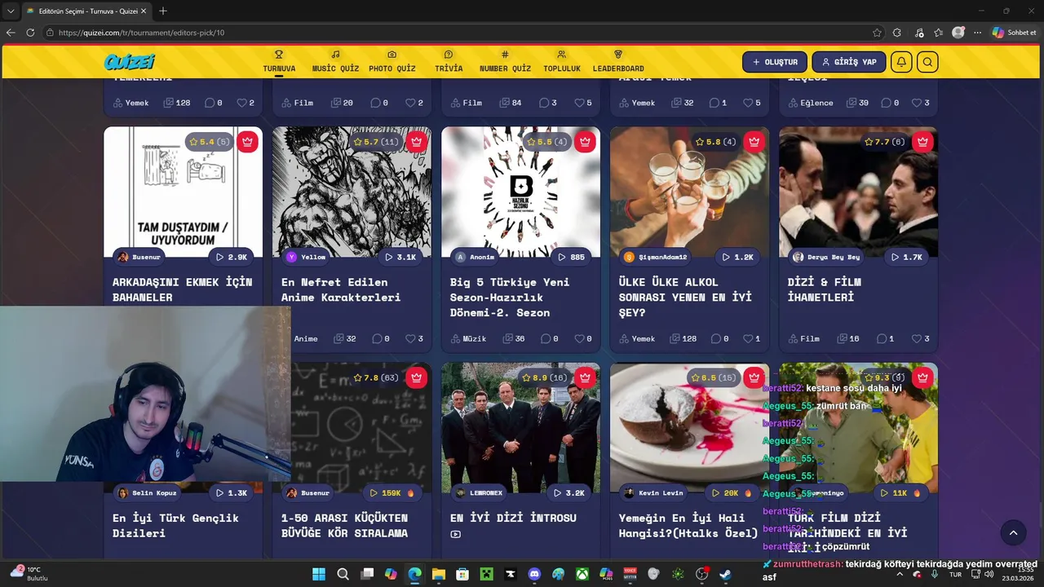1044x587 pixels.
Task: Open Steam from the taskbar
Action: coord(725,574)
